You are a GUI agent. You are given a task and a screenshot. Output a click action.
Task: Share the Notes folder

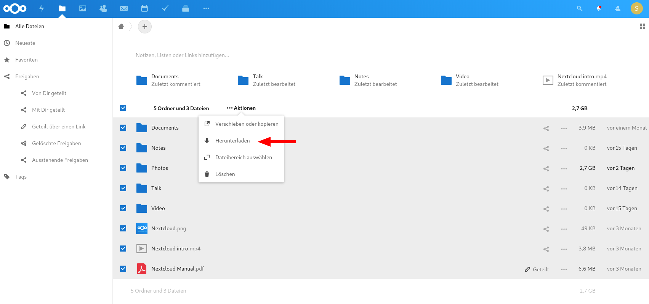(x=546, y=149)
